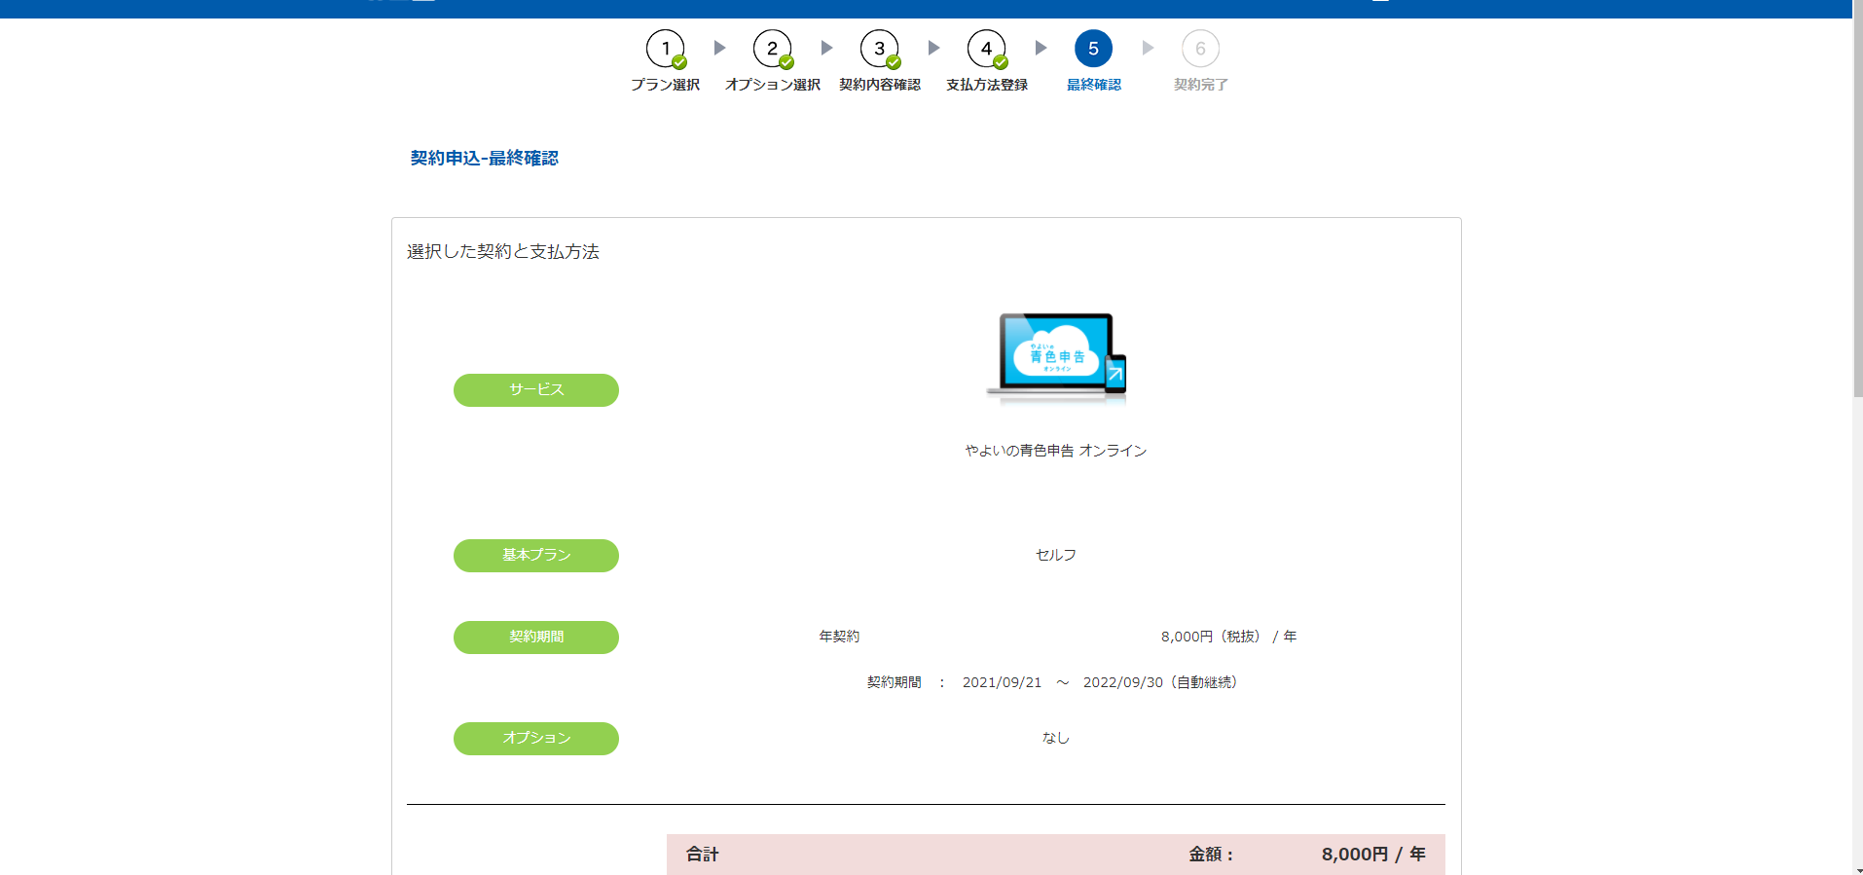Click the greyed step 6 契約完了 circle
This screenshot has width=1863, height=875.
tap(1200, 49)
